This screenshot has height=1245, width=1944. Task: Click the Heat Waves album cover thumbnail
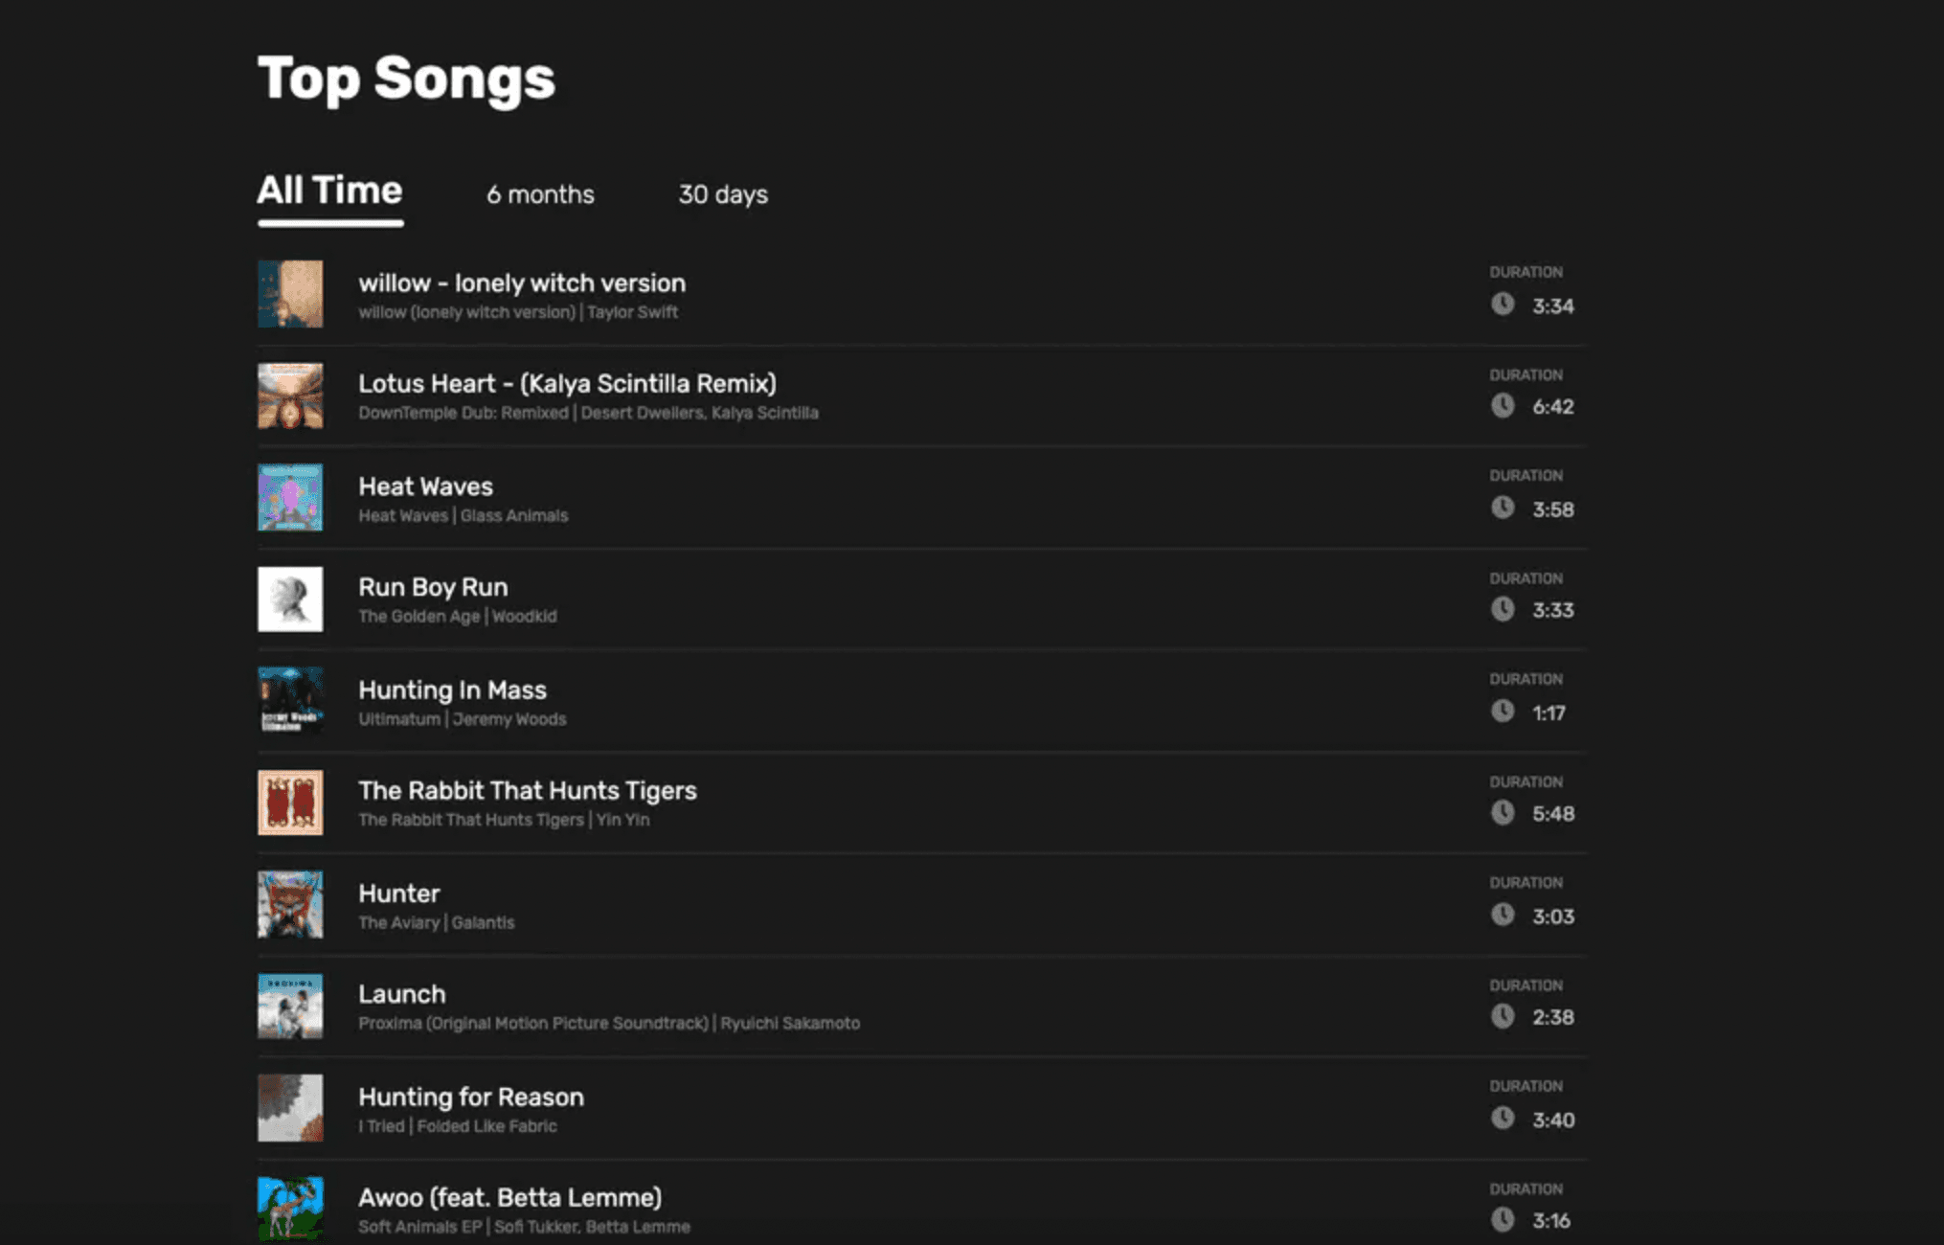tap(290, 497)
